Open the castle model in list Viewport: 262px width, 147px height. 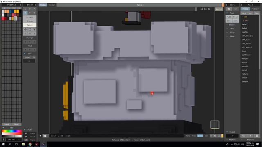coord(245,32)
